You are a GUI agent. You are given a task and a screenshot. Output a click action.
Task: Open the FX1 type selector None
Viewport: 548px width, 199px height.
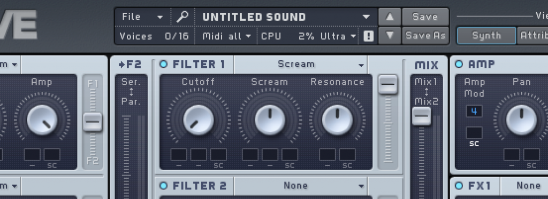pyautogui.click(x=524, y=186)
